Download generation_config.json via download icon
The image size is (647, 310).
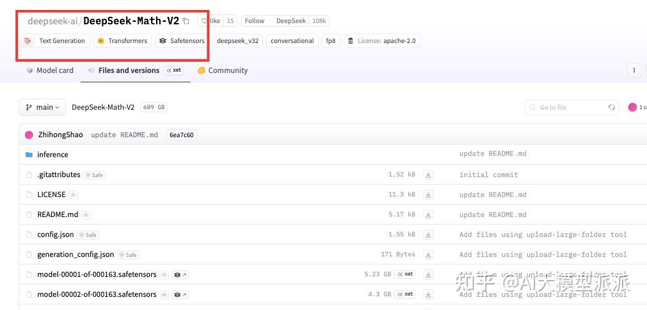click(x=428, y=254)
